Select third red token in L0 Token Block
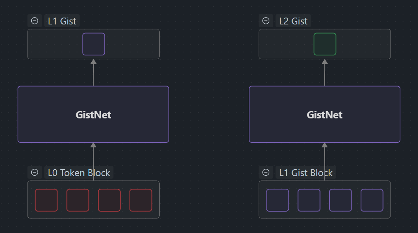 coord(109,200)
